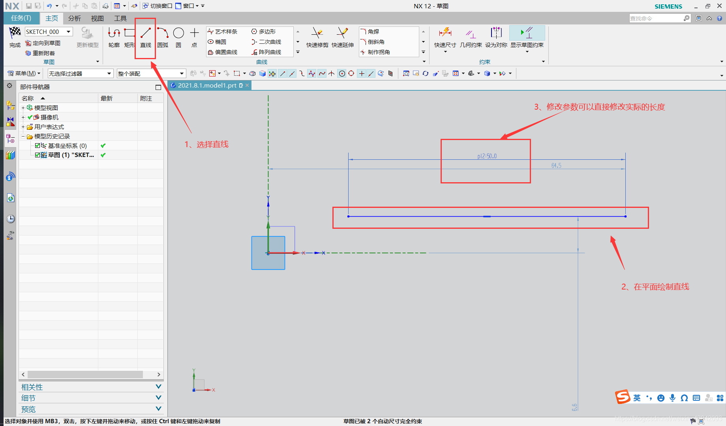Switch to the 分析 ribbon tab

(x=75, y=19)
